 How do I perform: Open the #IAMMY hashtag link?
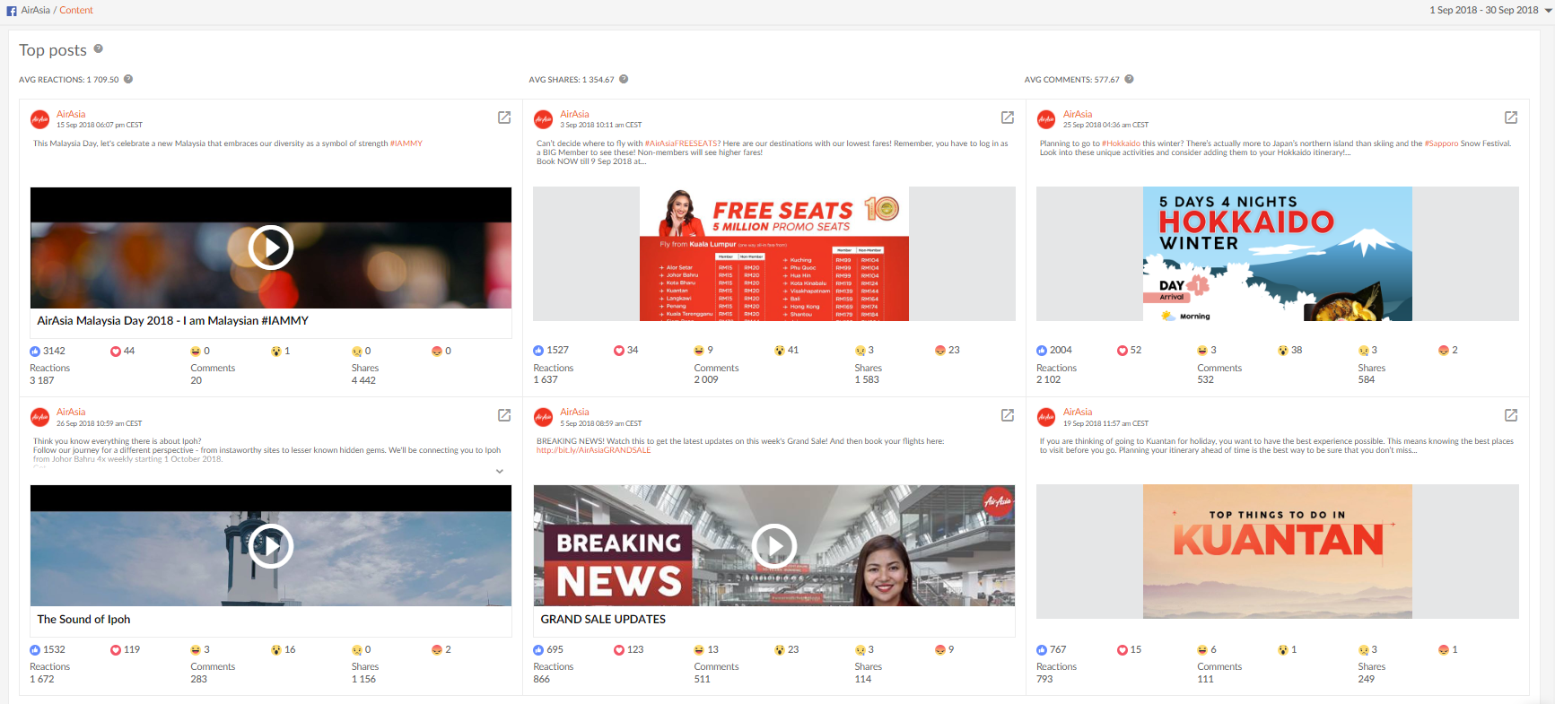(406, 143)
